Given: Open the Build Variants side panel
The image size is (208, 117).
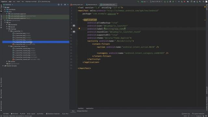Looking at the screenshot, I should pos(1,106).
